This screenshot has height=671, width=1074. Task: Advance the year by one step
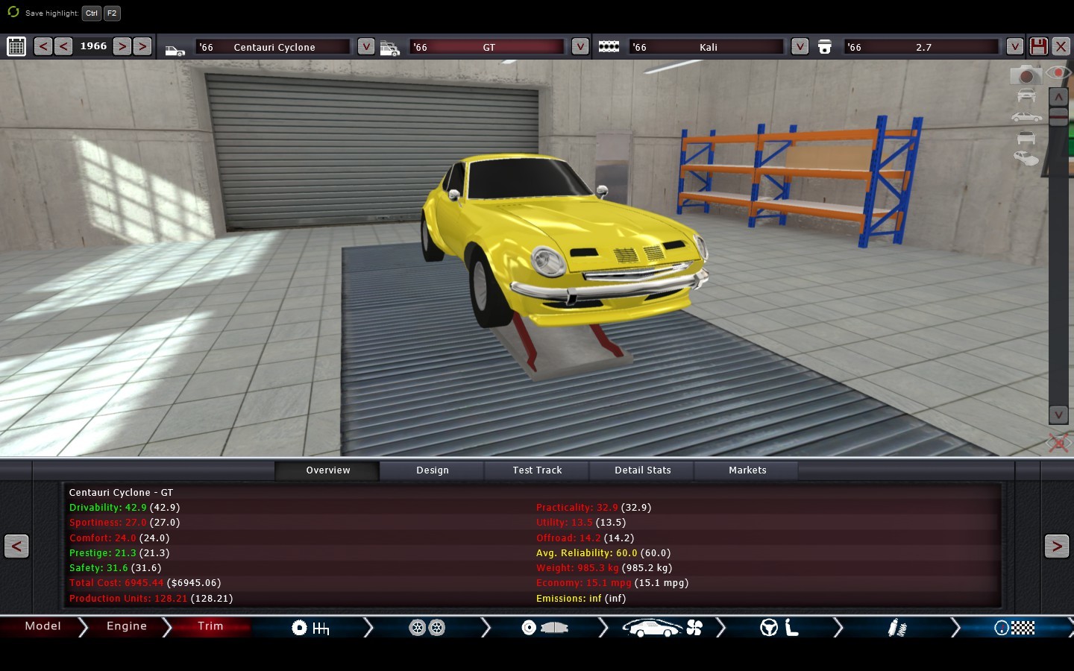point(122,46)
